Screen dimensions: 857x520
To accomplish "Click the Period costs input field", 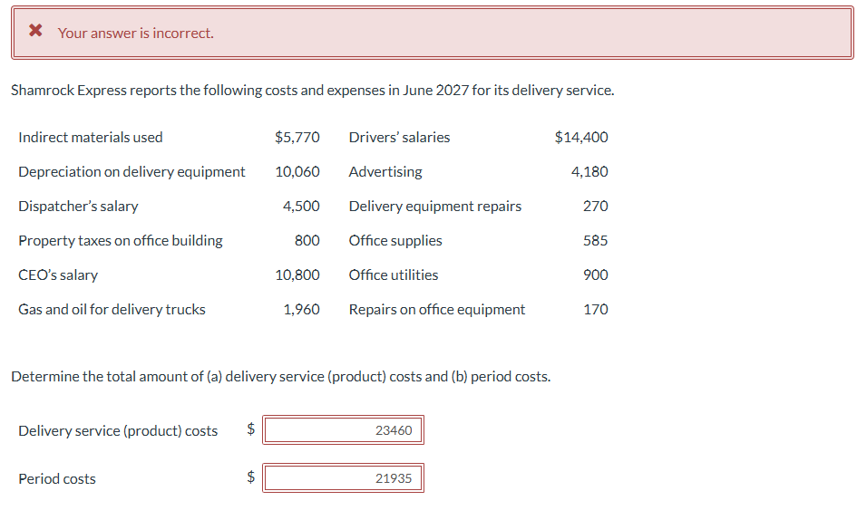I will (x=343, y=478).
